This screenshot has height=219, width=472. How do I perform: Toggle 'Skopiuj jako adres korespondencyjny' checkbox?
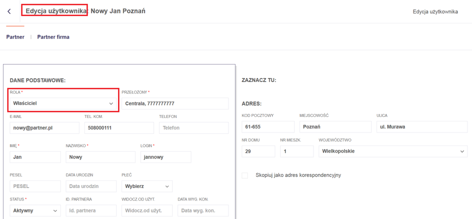(x=245, y=175)
